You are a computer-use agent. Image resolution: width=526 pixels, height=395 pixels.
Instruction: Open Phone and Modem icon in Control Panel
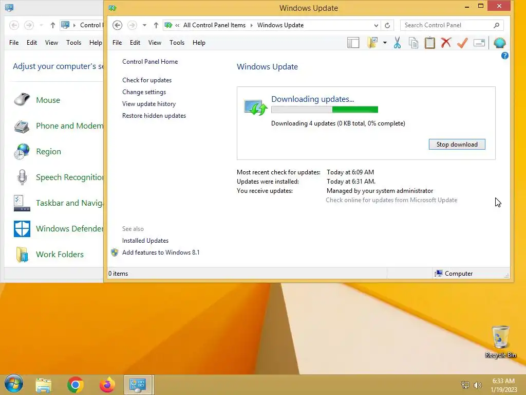pos(22,126)
